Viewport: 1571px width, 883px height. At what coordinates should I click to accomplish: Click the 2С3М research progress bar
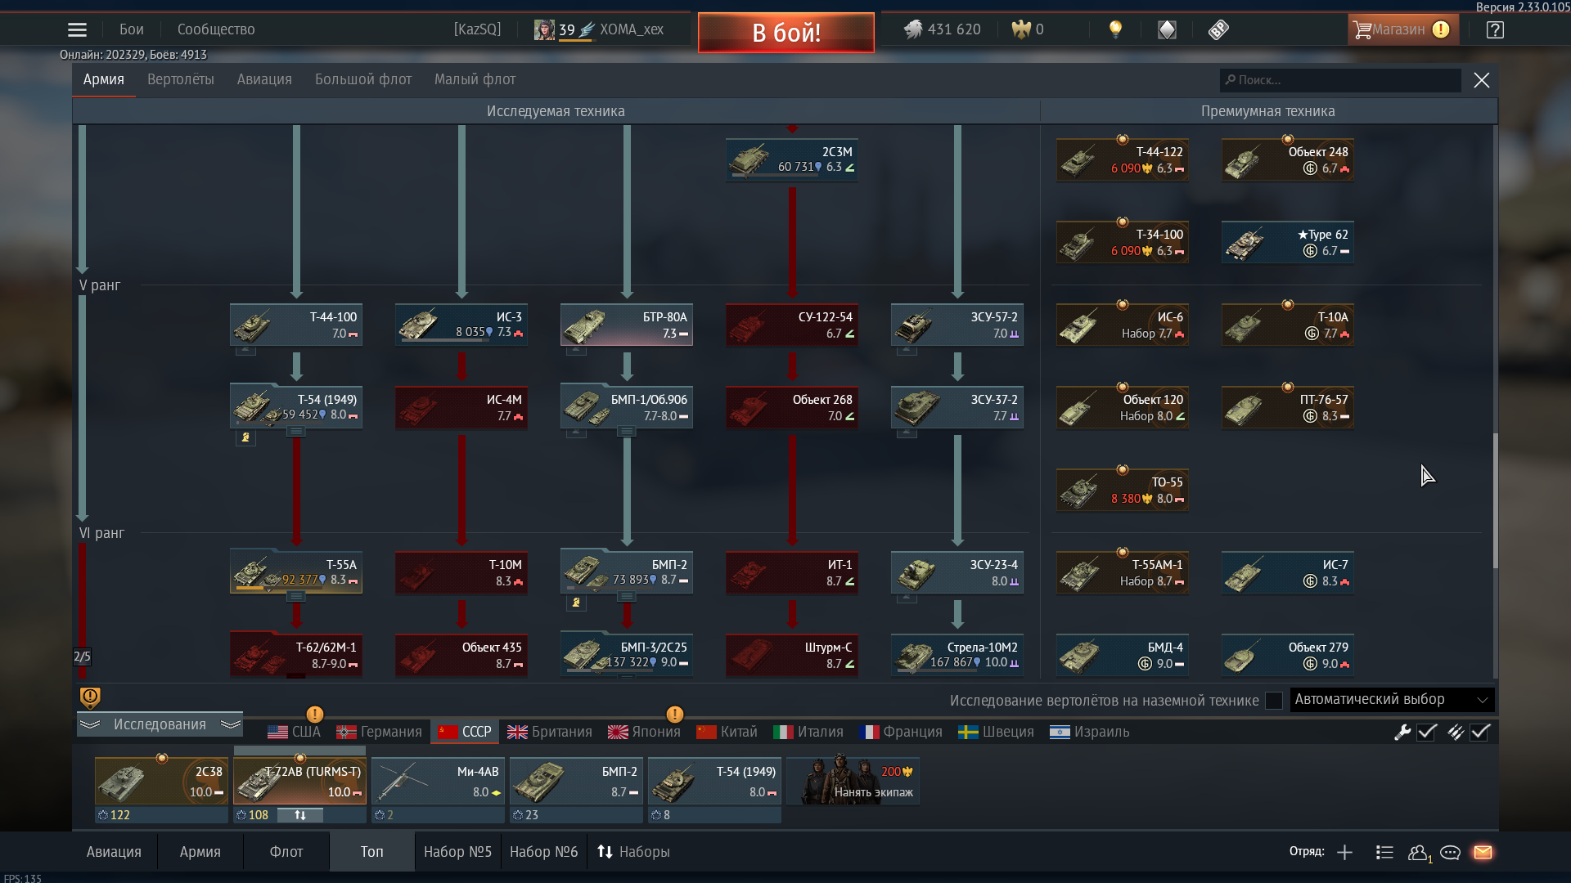click(773, 174)
